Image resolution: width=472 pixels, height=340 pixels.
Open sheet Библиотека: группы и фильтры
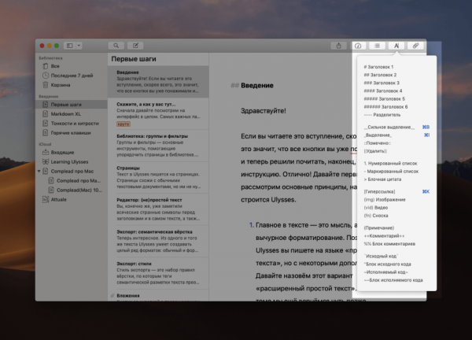[158, 146]
